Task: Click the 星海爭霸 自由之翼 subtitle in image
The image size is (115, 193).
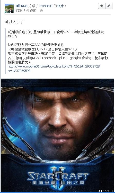Action: click(x=58, y=182)
